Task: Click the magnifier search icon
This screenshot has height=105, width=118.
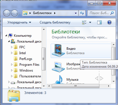Action: (112, 13)
